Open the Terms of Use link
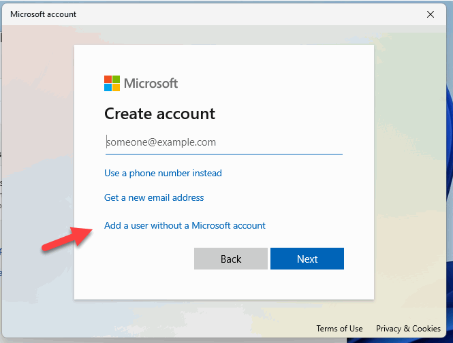Image resolution: width=453 pixels, height=343 pixels. coord(339,329)
